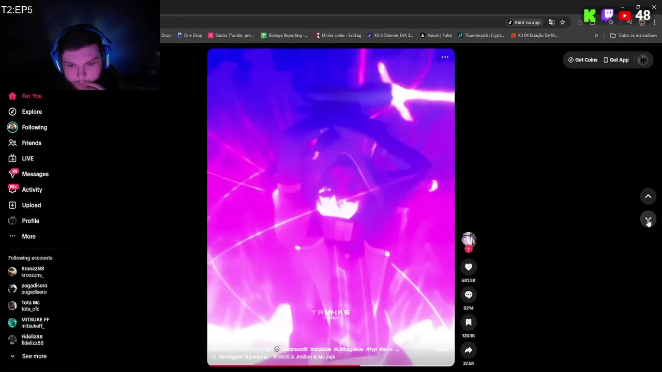Open Axiom | Pulse bookmark

tap(436, 36)
